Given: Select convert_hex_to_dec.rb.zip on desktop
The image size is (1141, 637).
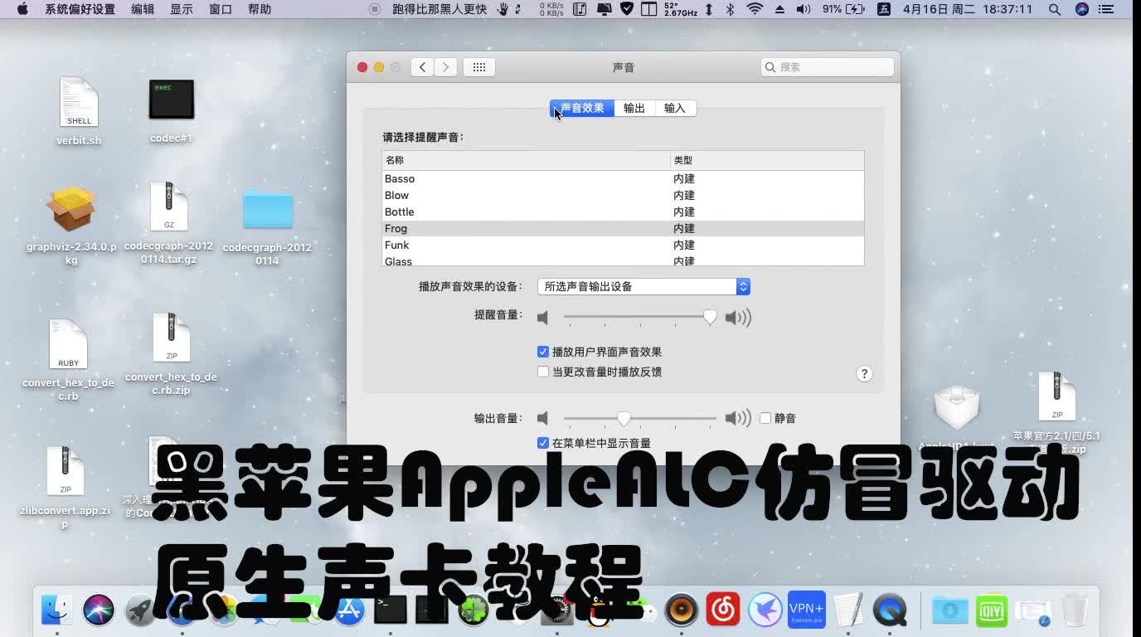Looking at the screenshot, I should tap(172, 354).
